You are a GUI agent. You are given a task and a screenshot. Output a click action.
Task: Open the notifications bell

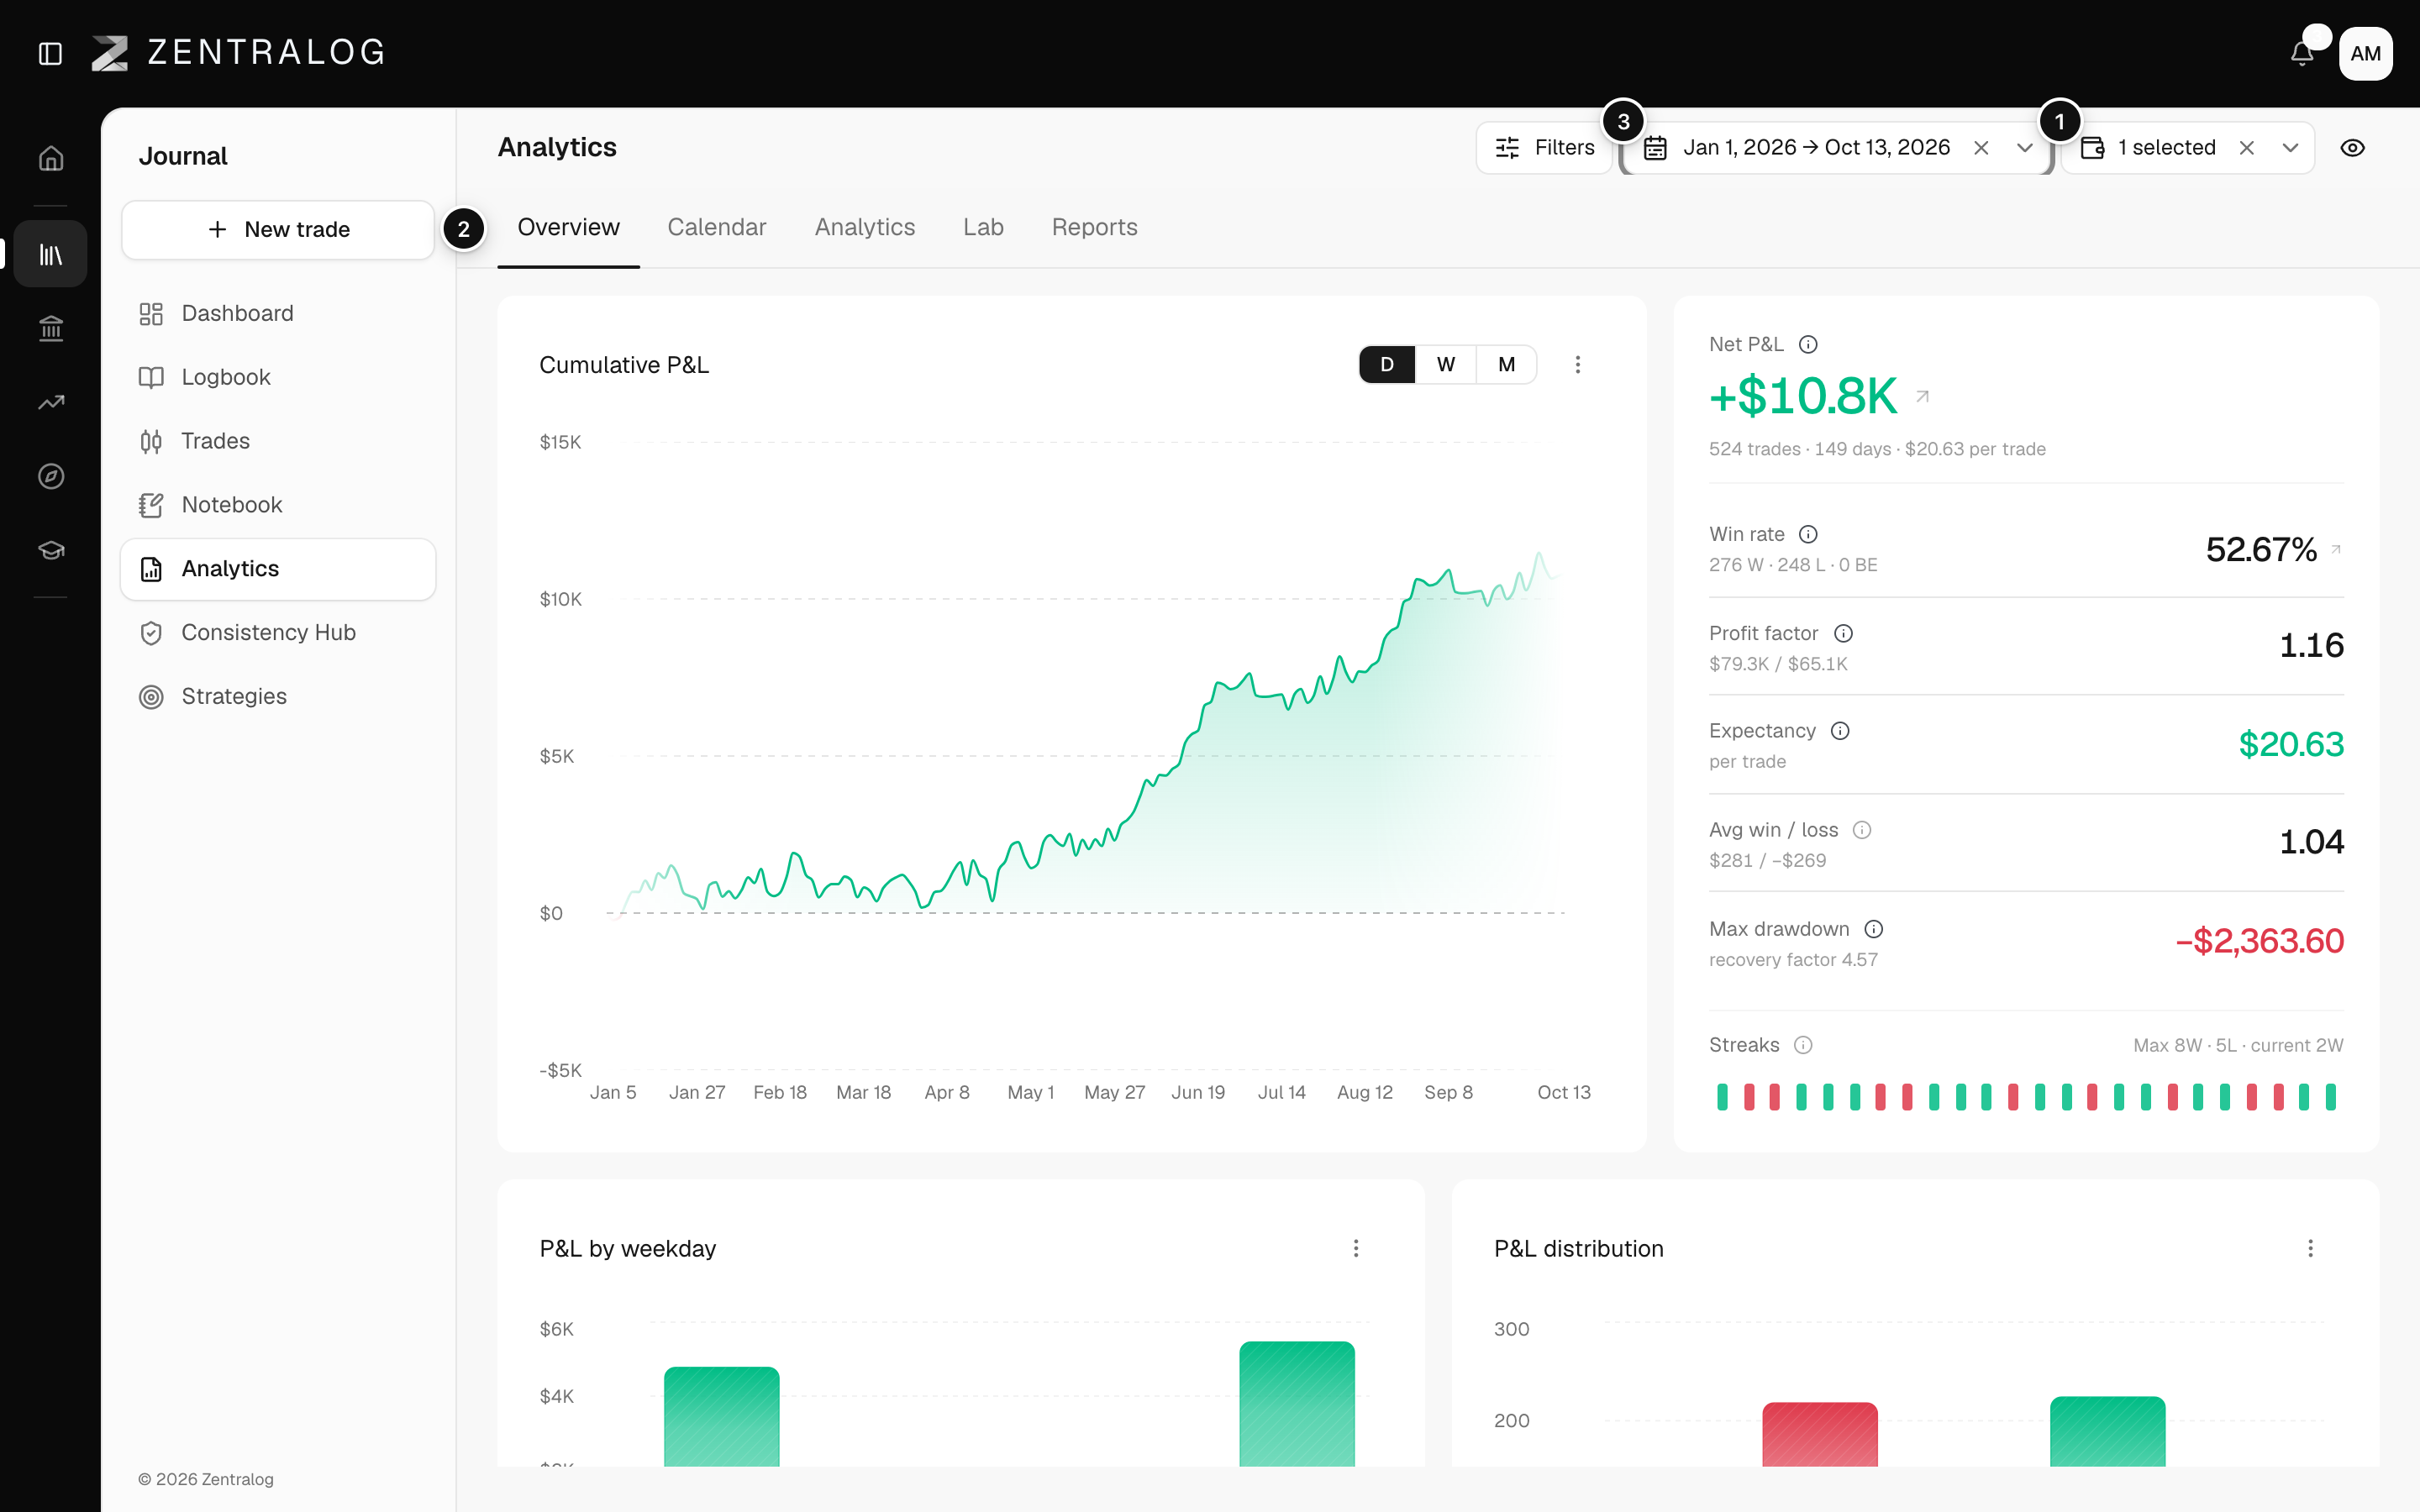click(2302, 53)
